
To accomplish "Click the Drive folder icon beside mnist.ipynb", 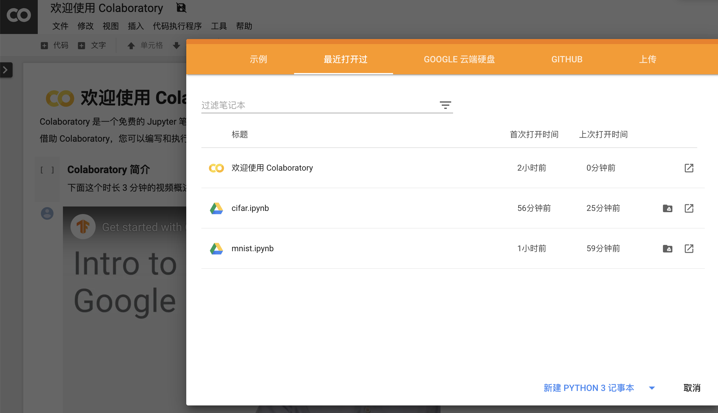I will 668,248.
